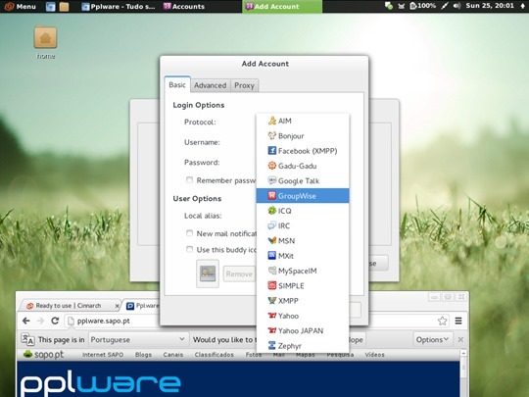
Task: Click the Cinnamon Menu logo icon
Action: click(x=9, y=6)
